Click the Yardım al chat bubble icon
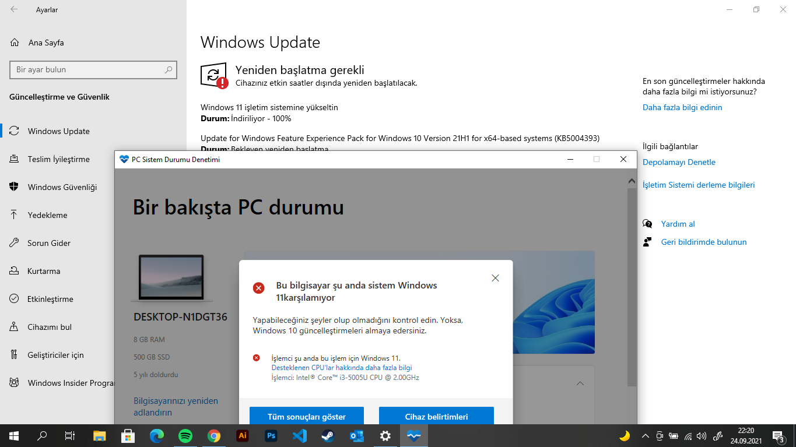 coord(647,224)
